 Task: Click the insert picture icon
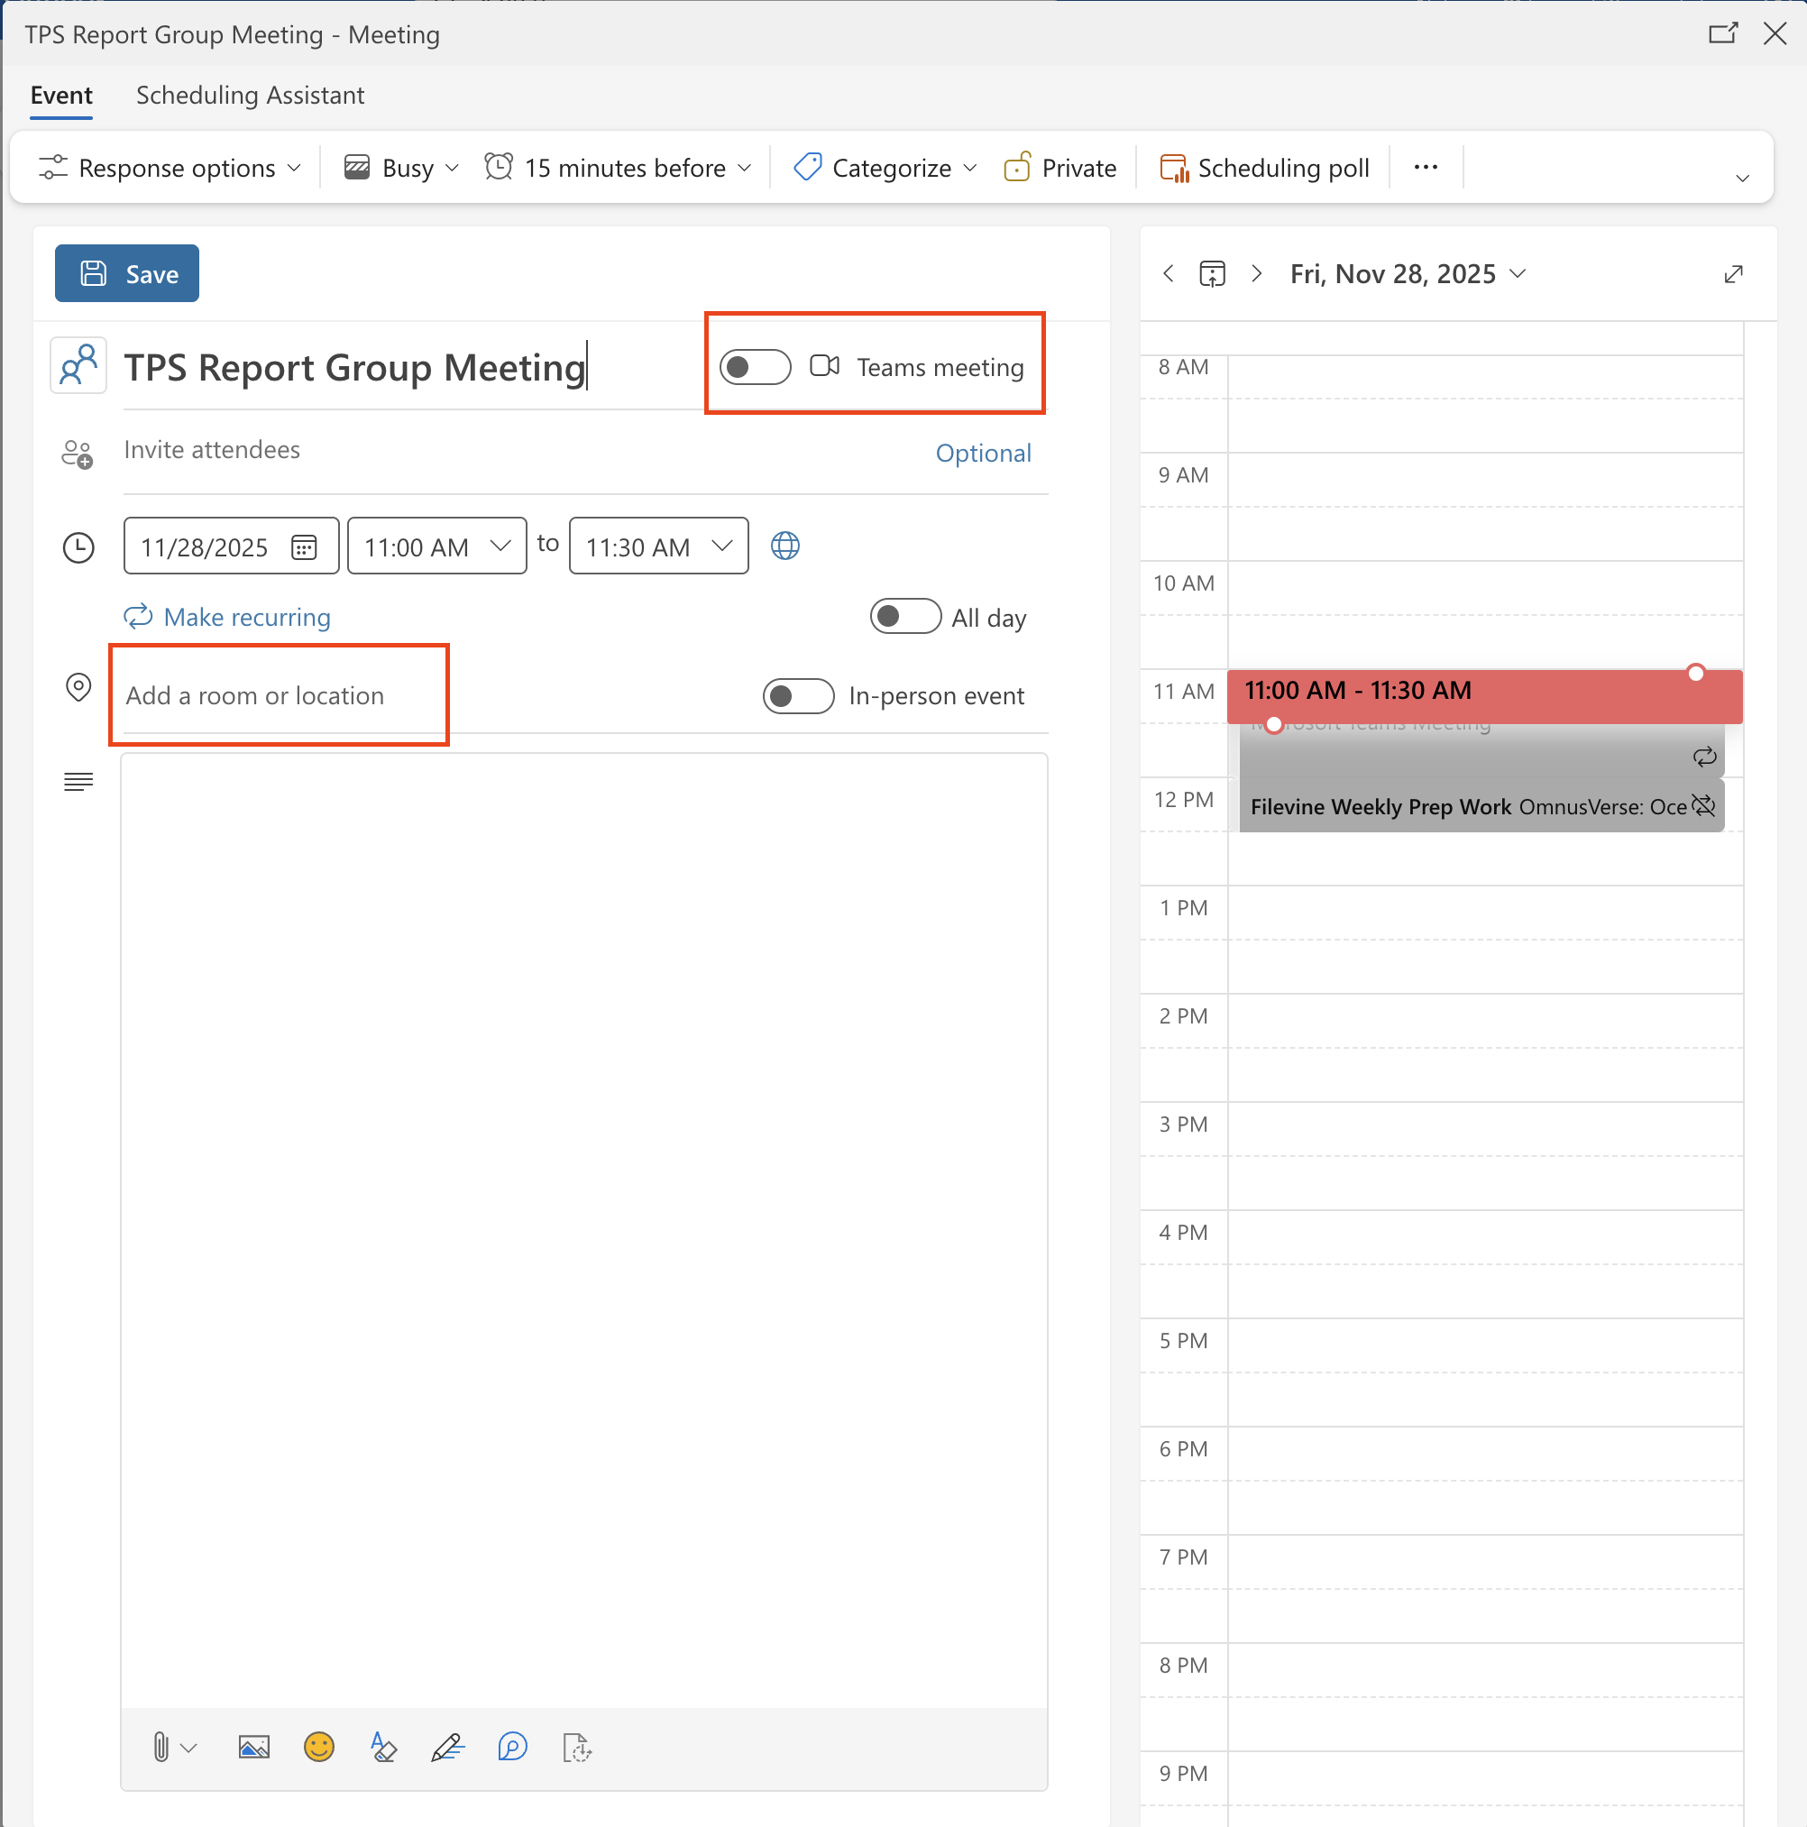[x=253, y=1747]
